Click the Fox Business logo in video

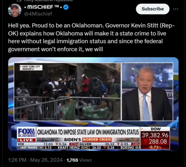click(26, 132)
